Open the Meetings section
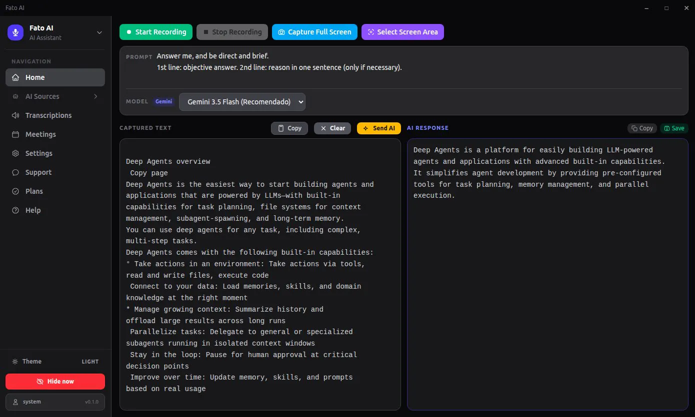This screenshot has height=417, width=695. point(55,134)
